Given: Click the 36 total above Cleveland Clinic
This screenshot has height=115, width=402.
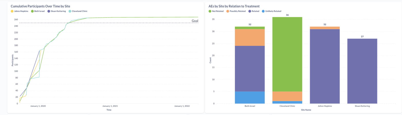Looking at the screenshot, I should (x=287, y=15).
